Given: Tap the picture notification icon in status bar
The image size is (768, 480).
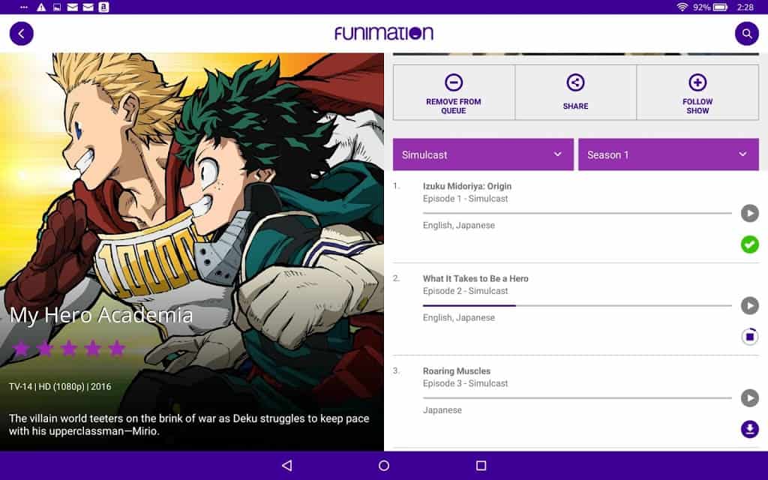Looking at the screenshot, I should (57, 7).
